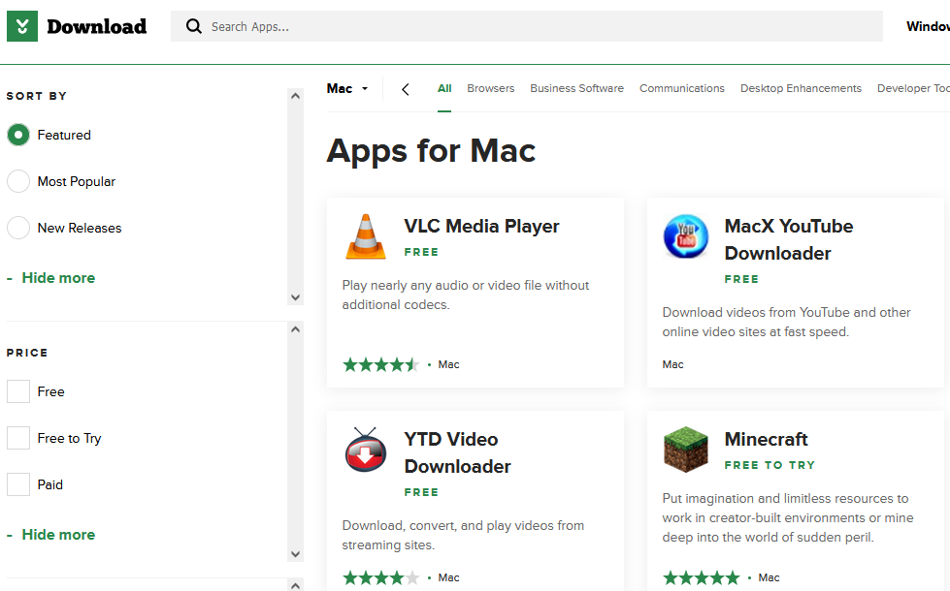Click the VLC description about codecs
This screenshot has width=950, height=591.
click(466, 295)
